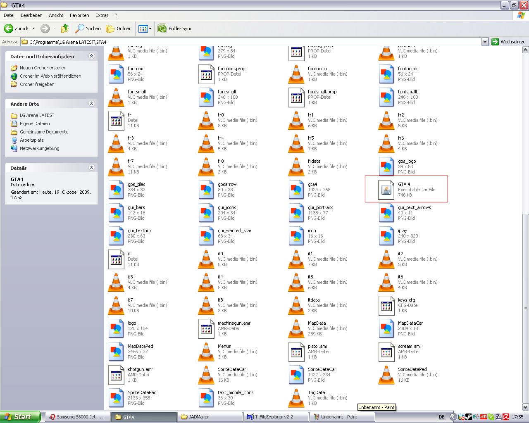Select the fr Datei file icon

click(x=116, y=120)
